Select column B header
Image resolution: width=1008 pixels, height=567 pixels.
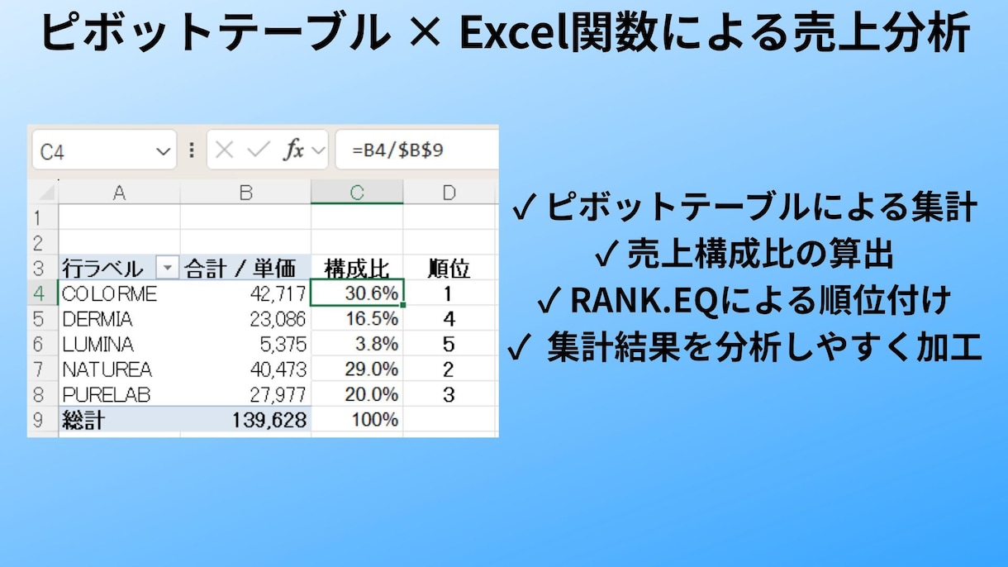point(245,193)
